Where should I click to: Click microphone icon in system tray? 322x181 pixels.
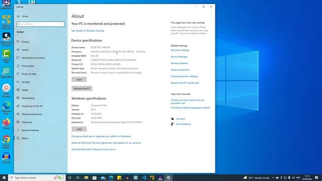289,177
